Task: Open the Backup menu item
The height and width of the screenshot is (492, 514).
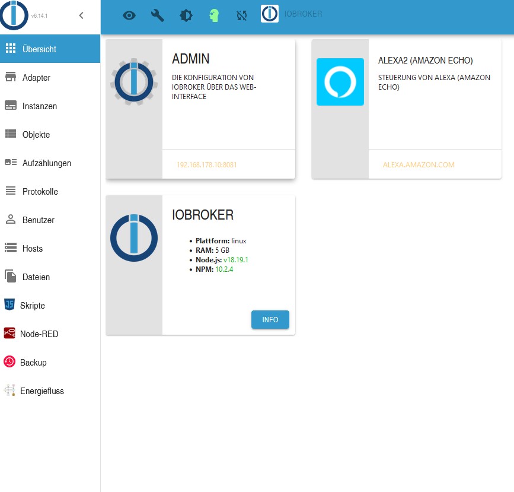Action: tap(50, 363)
